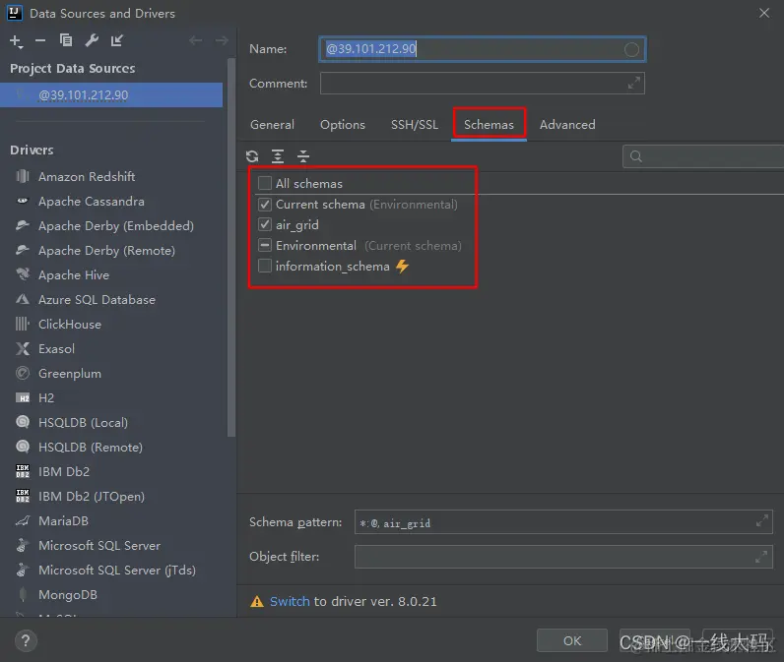Screen dimensions: 784x662
Task: Expand the Object filter field
Action: click(761, 557)
